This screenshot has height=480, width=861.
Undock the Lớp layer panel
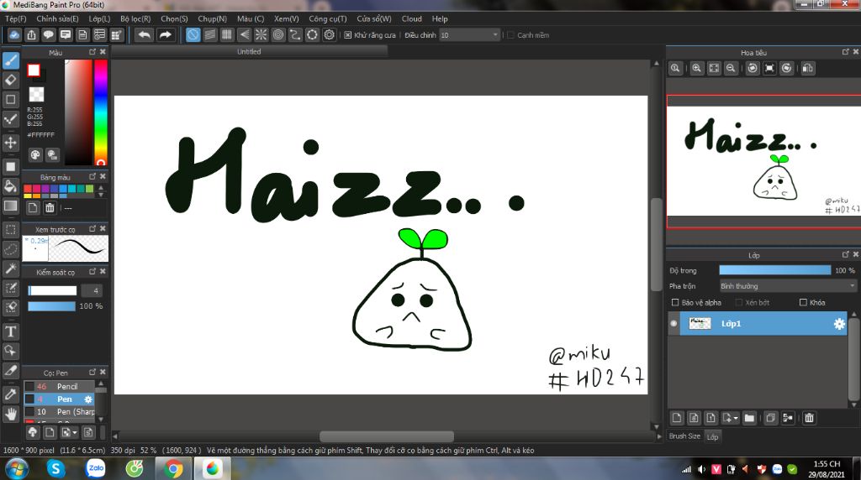pyautogui.click(x=845, y=255)
